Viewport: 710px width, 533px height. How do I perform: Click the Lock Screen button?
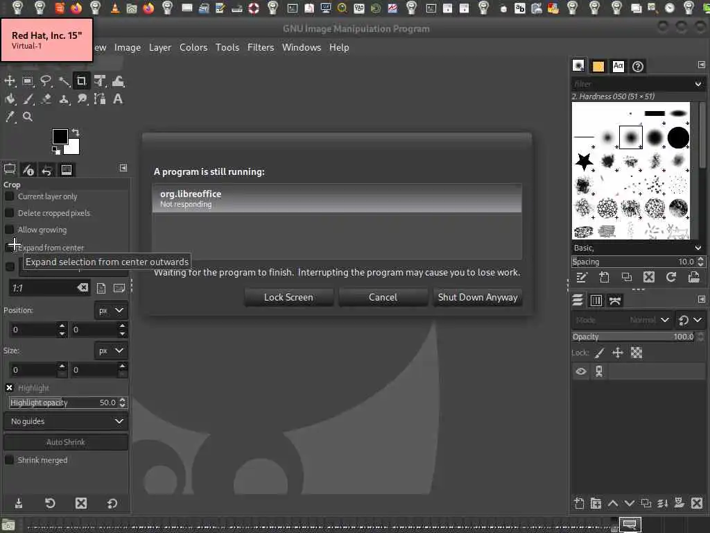point(288,297)
